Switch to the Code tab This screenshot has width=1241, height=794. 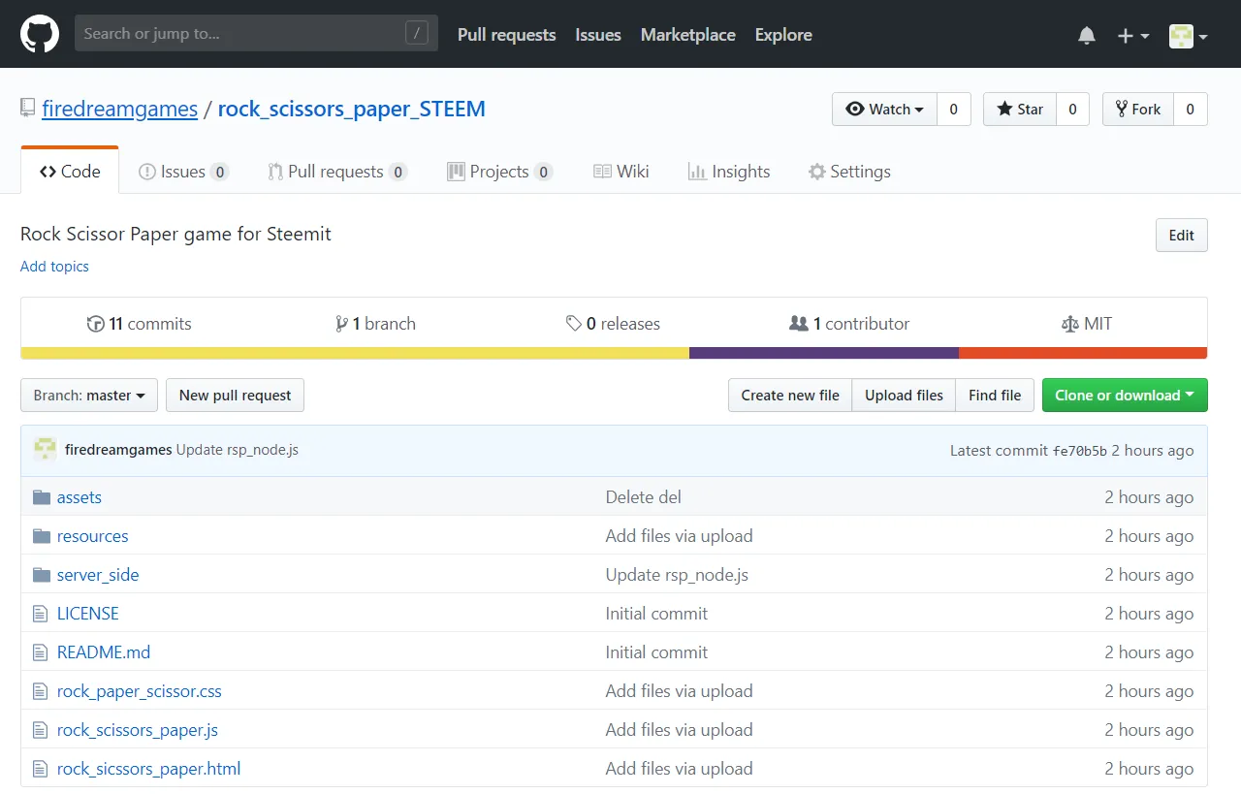(x=70, y=172)
